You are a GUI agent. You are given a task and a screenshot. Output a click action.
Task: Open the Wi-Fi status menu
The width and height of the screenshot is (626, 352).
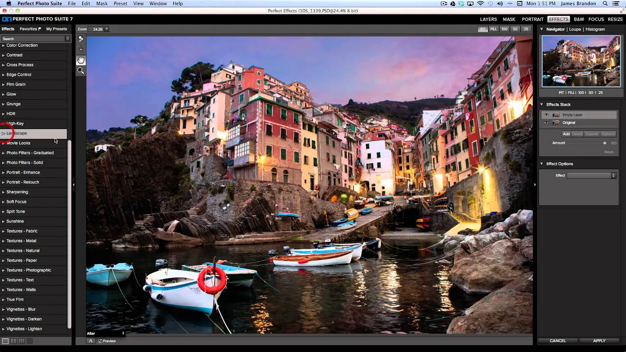pyautogui.click(x=480, y=3)
